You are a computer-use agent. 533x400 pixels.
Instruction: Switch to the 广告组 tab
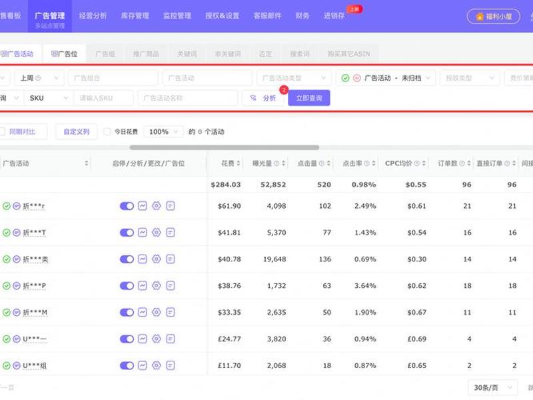105,54
